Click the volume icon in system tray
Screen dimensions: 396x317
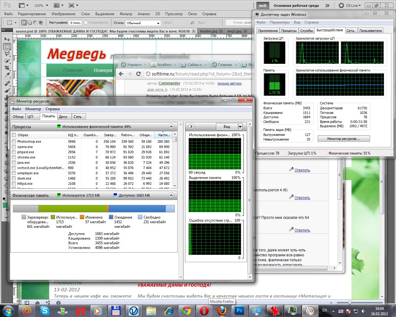363,311
